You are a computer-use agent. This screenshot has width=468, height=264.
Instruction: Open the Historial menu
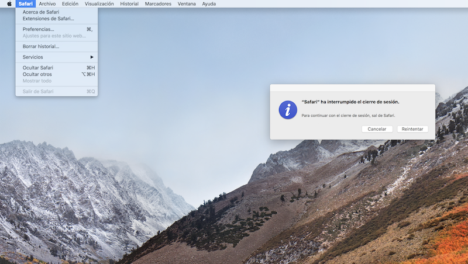point(129,4)
